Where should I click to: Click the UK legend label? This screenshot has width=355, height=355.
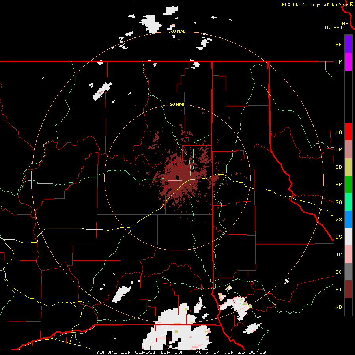pos(338,62)
